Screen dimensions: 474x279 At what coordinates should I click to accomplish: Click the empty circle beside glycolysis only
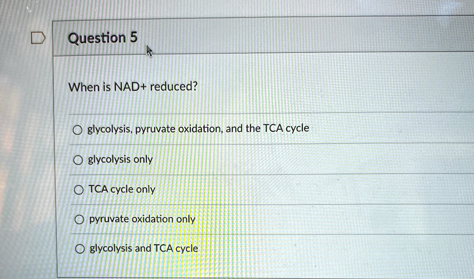click(78, 159)
